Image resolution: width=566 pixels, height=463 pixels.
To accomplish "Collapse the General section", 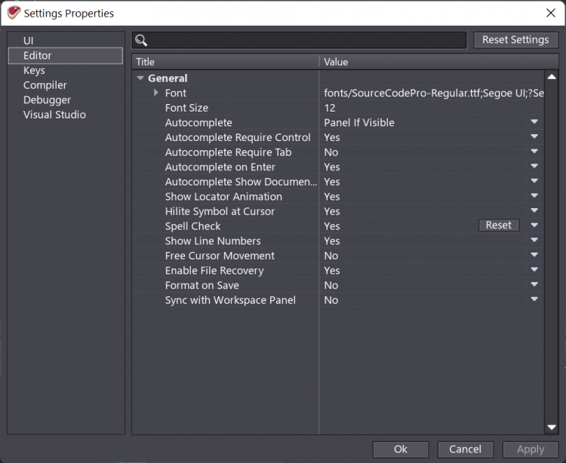I will [140, 78].
